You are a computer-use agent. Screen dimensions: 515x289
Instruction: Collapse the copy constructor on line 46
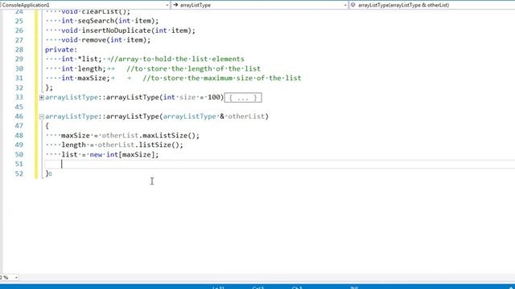[x=41, y=116]
